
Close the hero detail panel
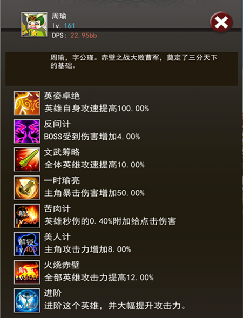221,22
